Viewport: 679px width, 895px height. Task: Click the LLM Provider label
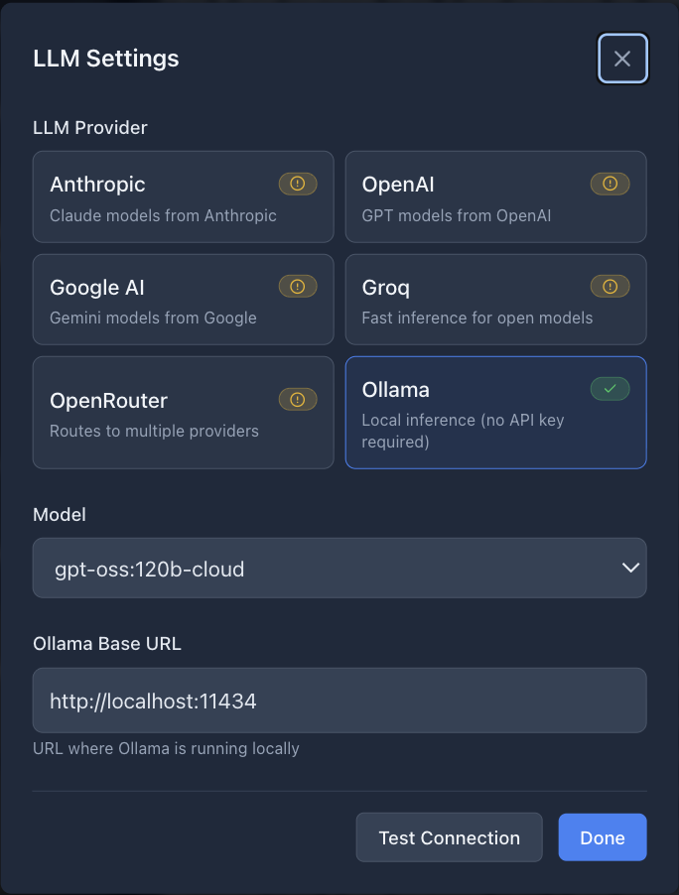(90, 127)
